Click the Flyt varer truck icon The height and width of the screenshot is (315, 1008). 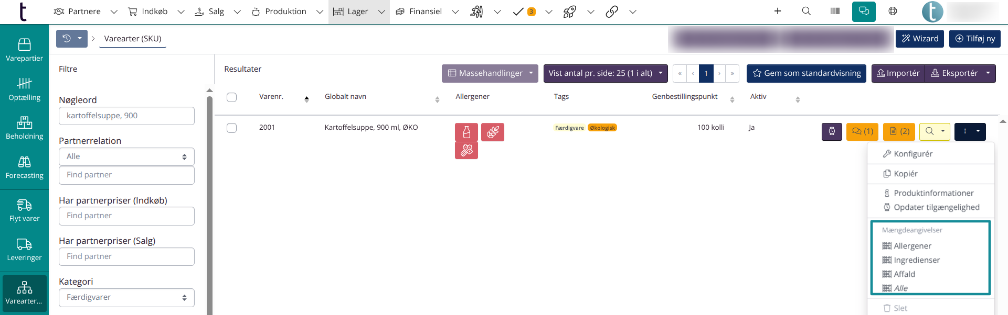pos(24,205)
